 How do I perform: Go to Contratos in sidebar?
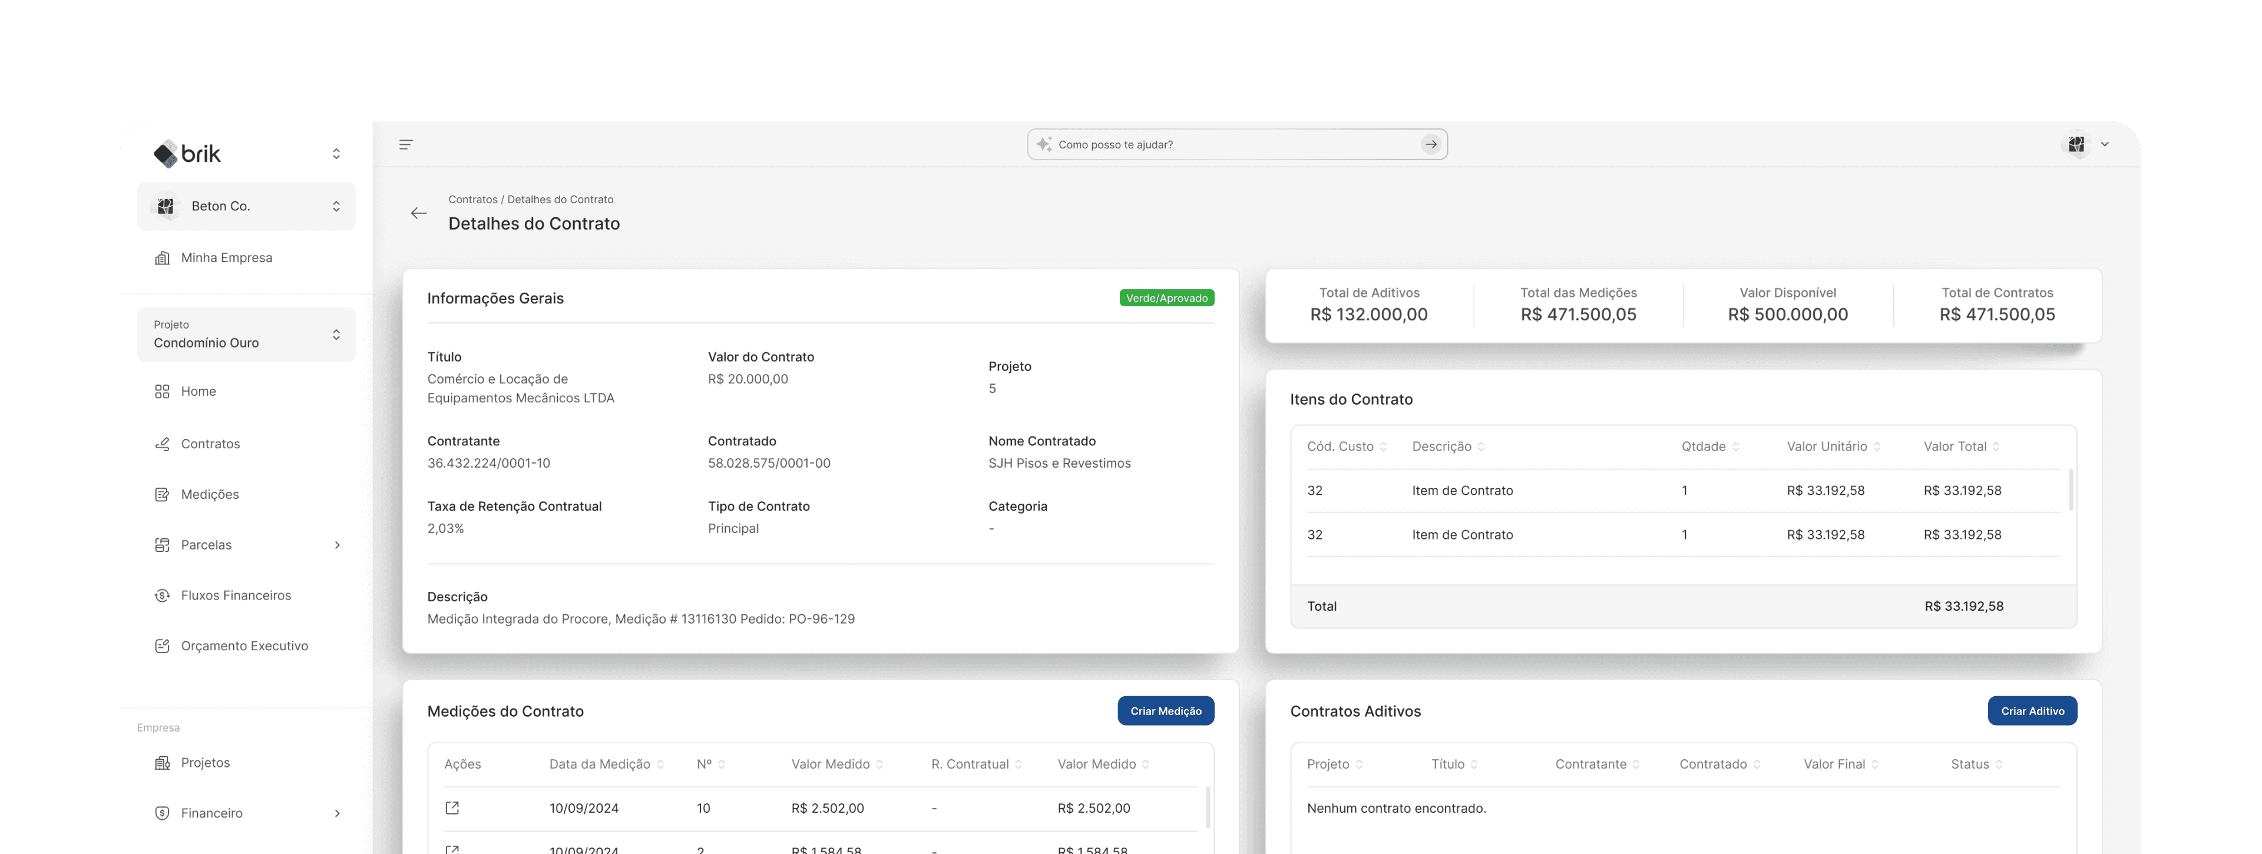point(210,444)
